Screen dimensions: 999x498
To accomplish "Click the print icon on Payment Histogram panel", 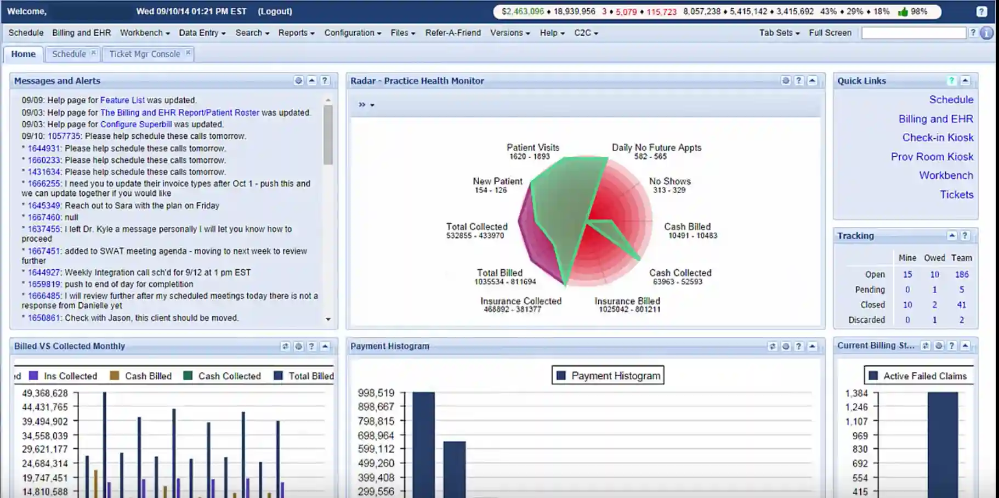I will (x=786, y=346).
